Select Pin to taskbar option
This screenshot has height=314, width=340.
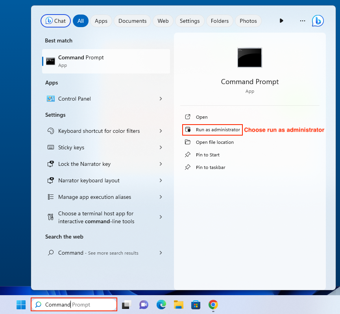pyautogui.click(x=210, y=167)
